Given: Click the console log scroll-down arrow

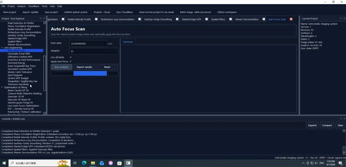Looking at the screenshot, I should tap(344, 153).
